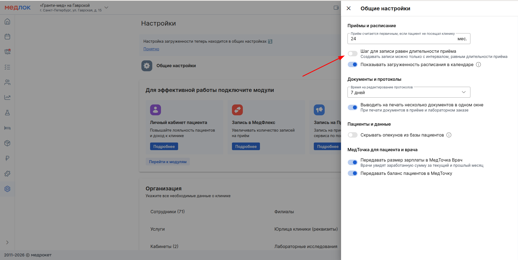Click the Понятно link

pyautogui.click(x=151, y=49)
